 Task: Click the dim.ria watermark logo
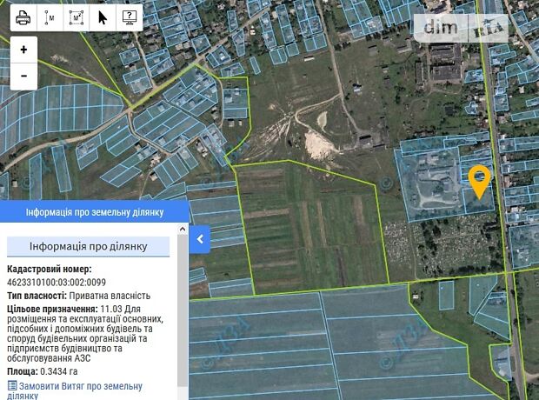click(465, 28)
